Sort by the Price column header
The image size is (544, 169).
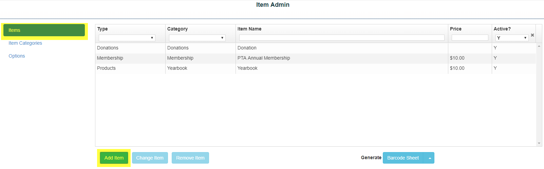[x=456, y=29]
